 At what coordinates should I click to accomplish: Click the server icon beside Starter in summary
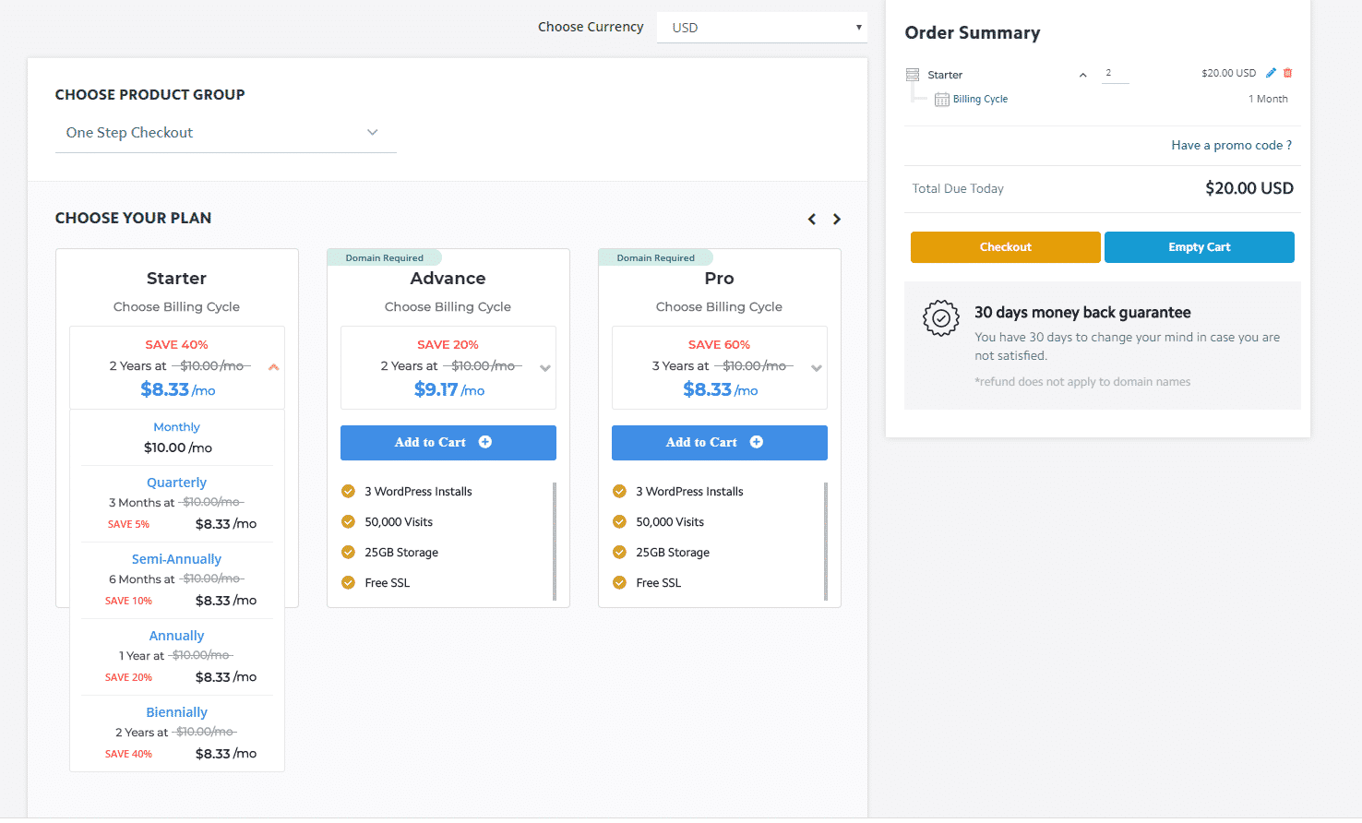(x=913, y=75)
